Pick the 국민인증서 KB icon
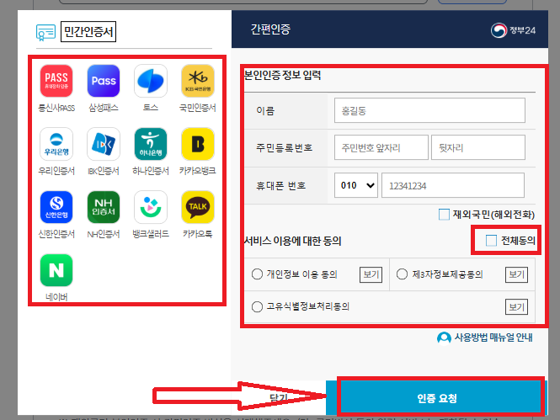The height and width of the screenshot is (420, 560). [x=198, y=81]
